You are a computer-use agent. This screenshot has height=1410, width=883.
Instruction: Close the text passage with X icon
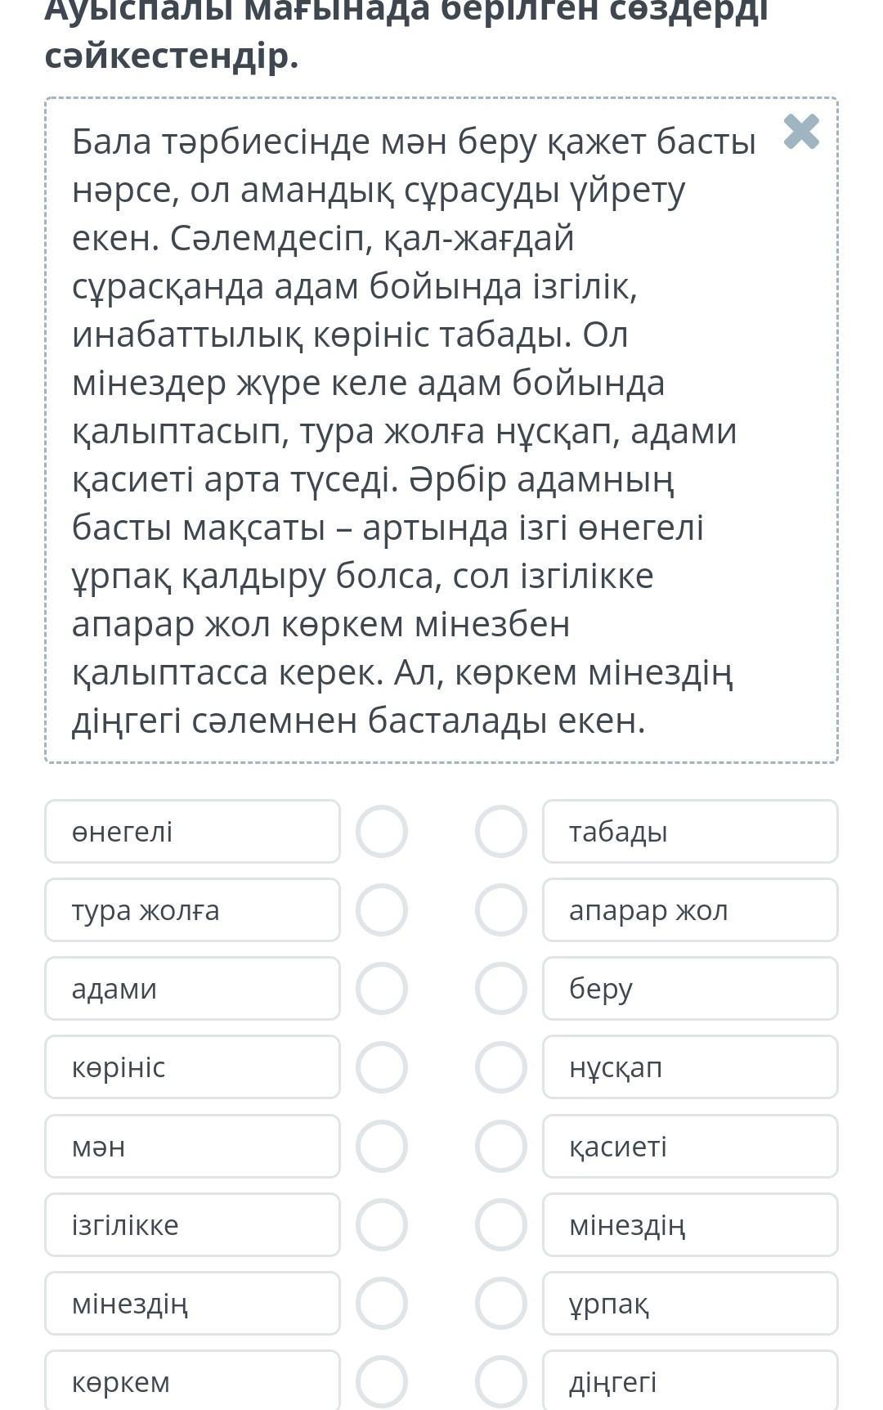(800, 132)
